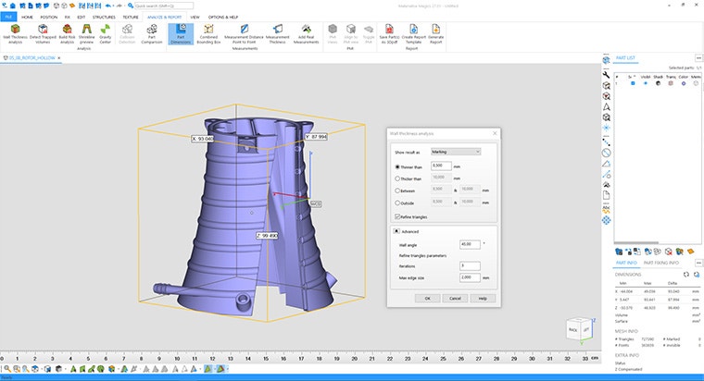
Task: Click the Gravity Center tool
Action: click(x=105, y=34)
